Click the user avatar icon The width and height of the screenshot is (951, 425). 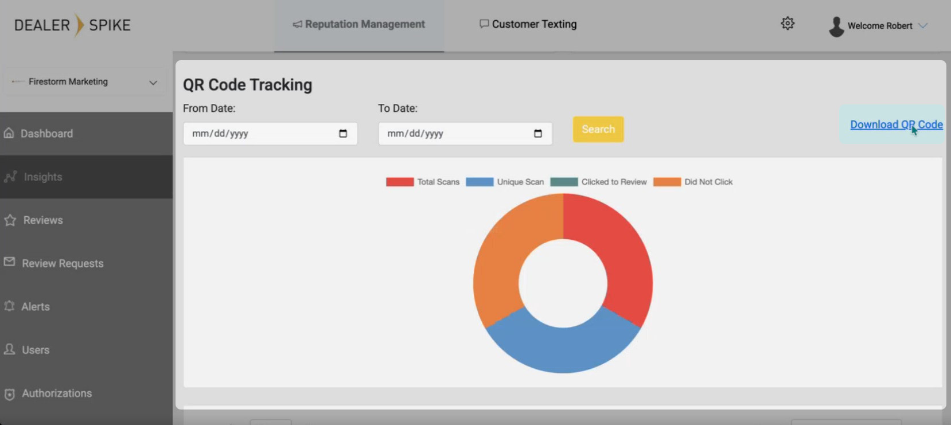(836, 26)
